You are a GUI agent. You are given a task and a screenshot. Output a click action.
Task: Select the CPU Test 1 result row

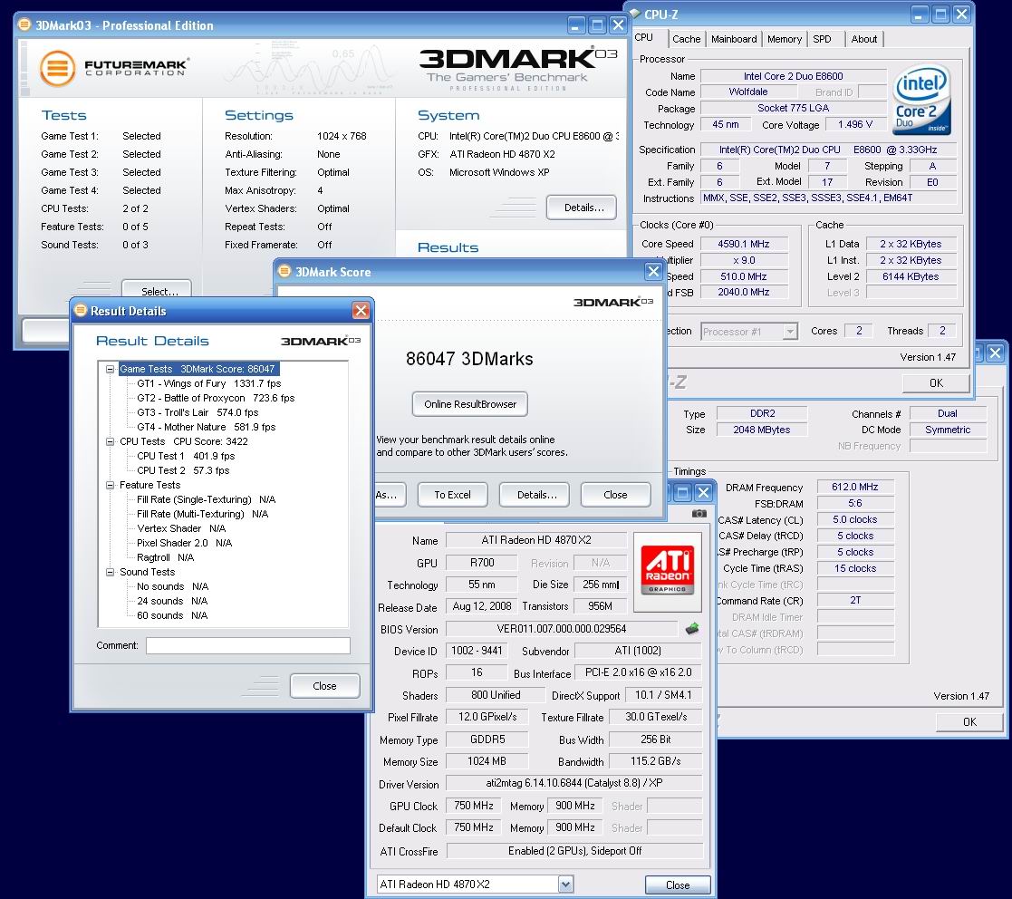[x=186, y=456]
